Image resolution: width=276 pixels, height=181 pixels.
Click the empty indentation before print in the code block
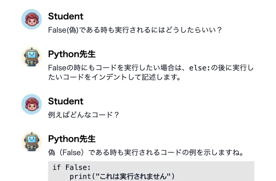[x=60, y=176]
